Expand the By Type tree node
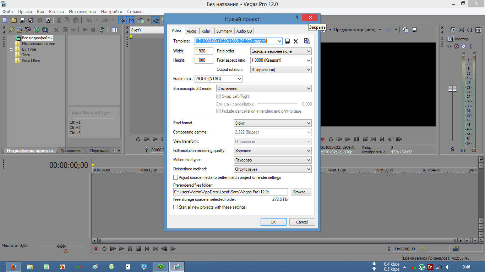The height and width of the screenshot is (272, 485). [11, 50]
